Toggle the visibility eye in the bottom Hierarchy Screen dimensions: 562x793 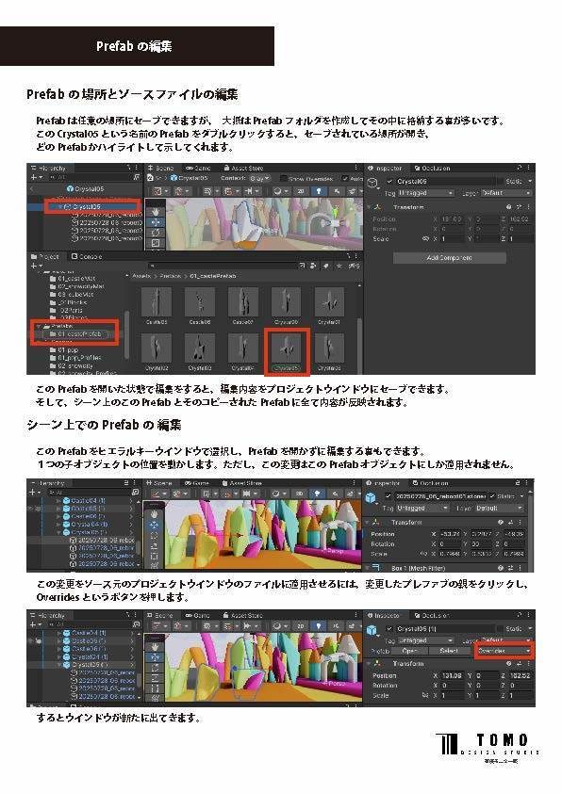point(32,640)
